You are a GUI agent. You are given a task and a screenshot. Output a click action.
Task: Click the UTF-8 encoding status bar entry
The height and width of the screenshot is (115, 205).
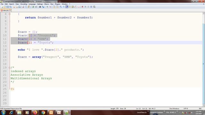tap(186, 109)
